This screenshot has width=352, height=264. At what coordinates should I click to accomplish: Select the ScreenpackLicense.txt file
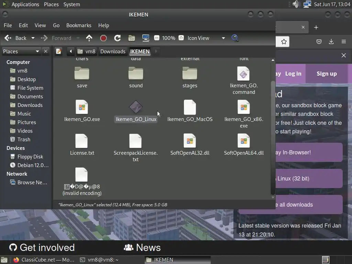pos(135,148)
